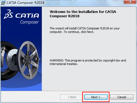Select the Composer label under the CATIA logo
Screen dimensions: 137x103
[29, 22]
